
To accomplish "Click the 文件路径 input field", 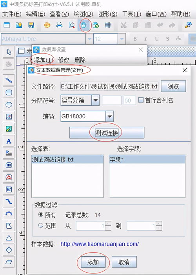I will pos(109,86).
